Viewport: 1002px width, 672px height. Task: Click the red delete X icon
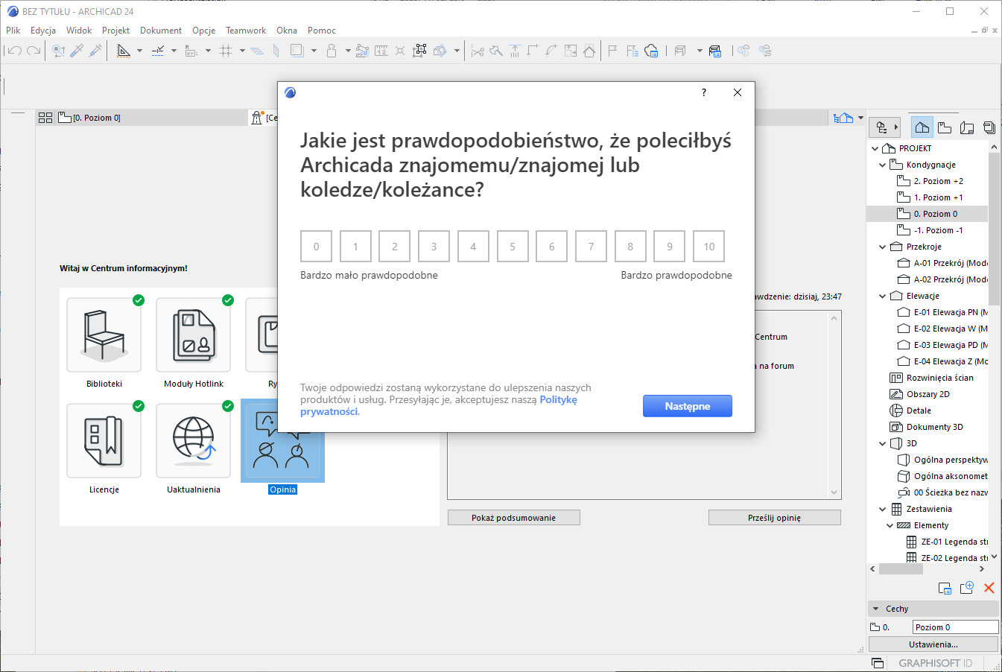pyautogui.click(x=989, y=588)
